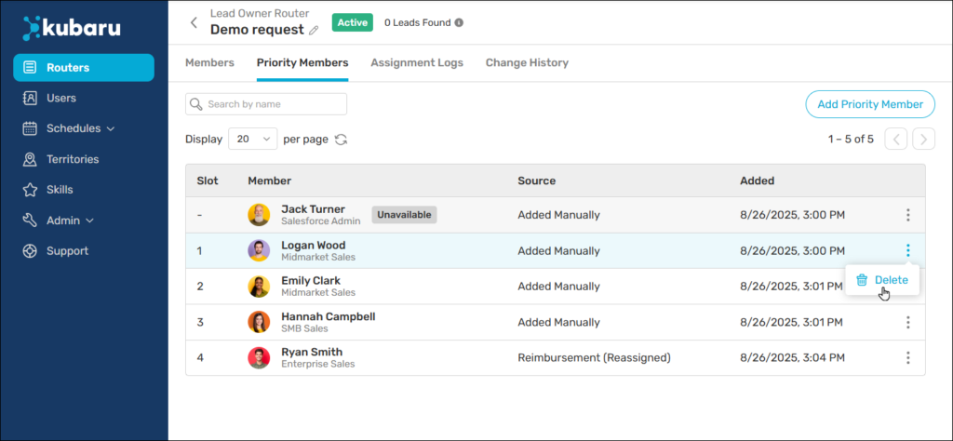Viewport: 953px width, 441px height.
Task: Click Emily Clark's avatar picture
Action: (x=259, y=286)
